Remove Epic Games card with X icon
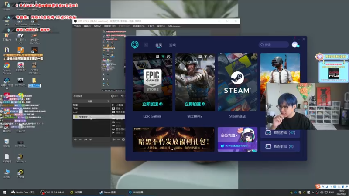The image size is (349, 196). (168, 57)
